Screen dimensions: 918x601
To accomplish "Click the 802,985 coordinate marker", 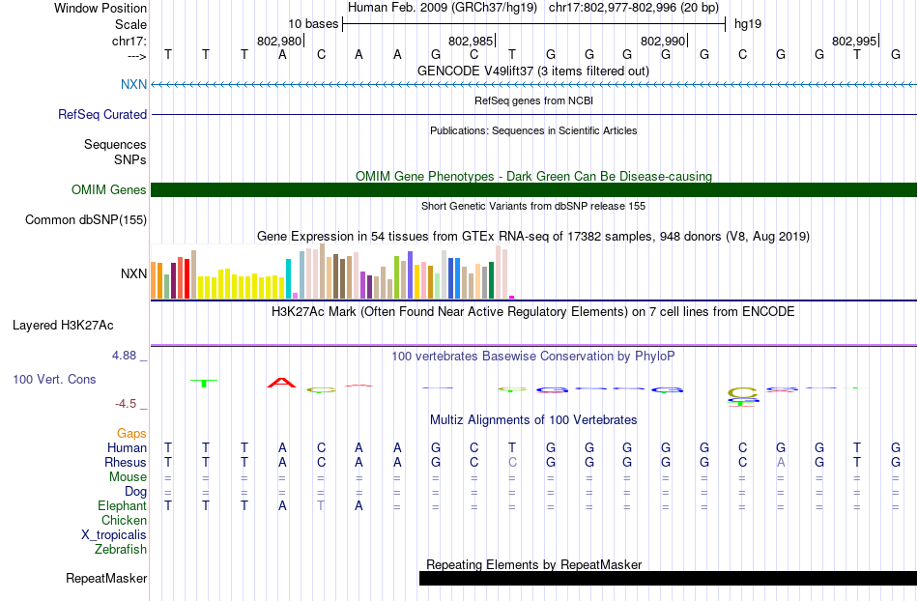I will (471, 41).
